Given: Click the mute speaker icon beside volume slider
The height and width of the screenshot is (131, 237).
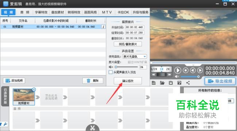Looking at the screenshot, I should pos(111,67).
